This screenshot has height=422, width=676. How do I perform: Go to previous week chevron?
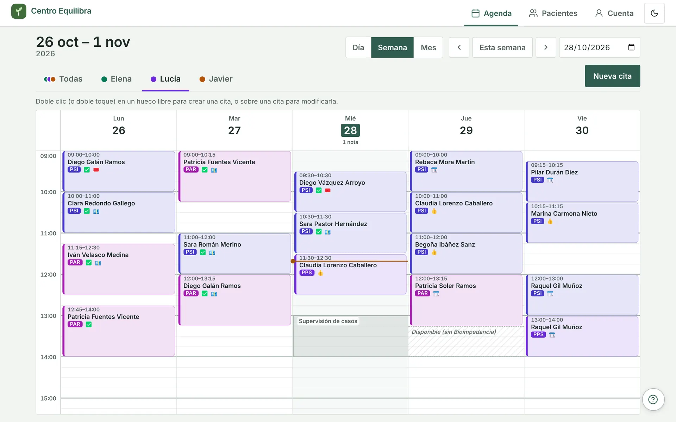459,47
